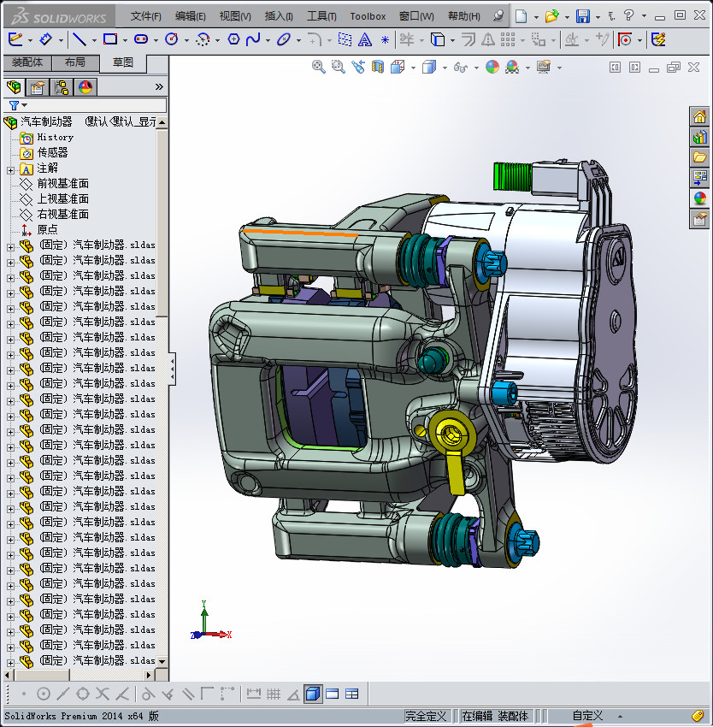Toggle the grid snap button
The height and width of the screenshot is (727, 713).
[x=274, y=694]
